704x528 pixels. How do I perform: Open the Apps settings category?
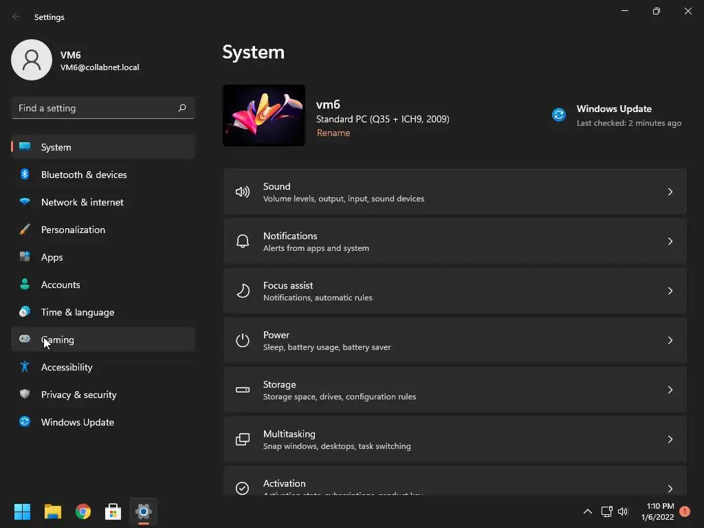point(103,257)
